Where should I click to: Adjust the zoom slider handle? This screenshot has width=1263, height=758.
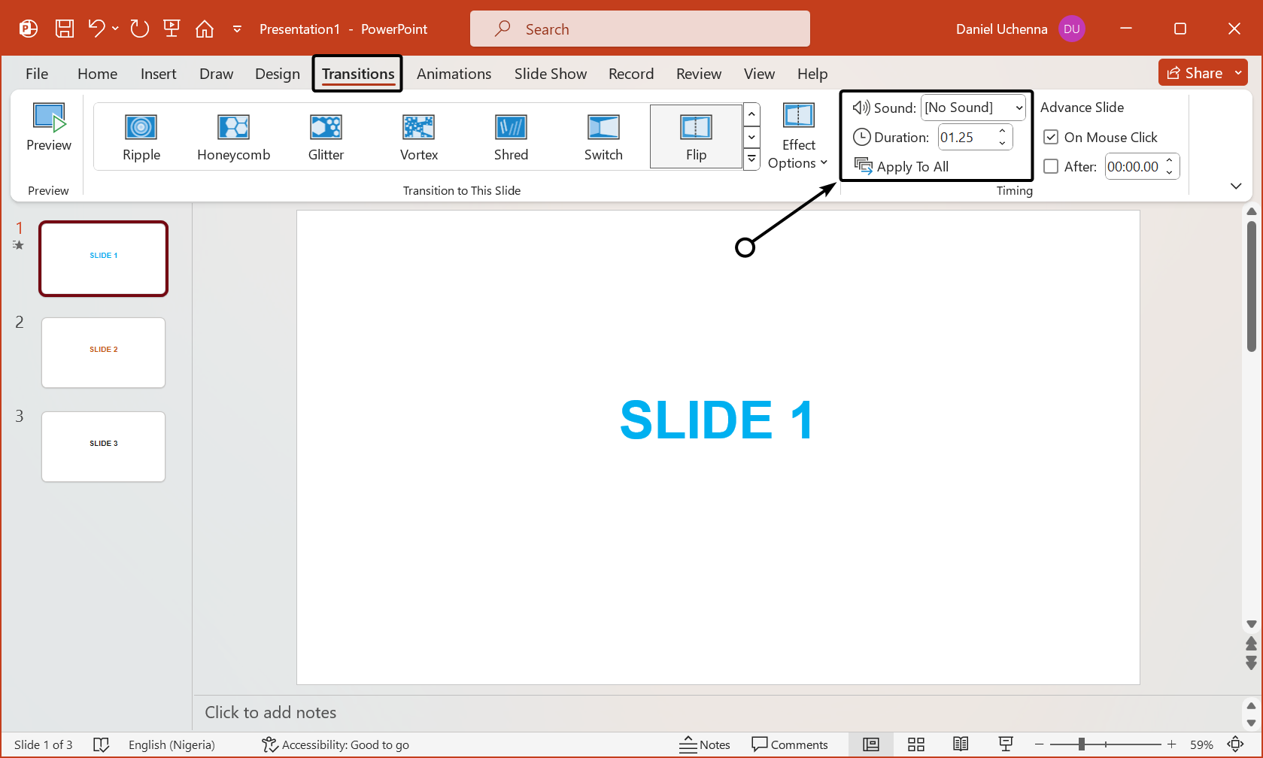1081,744
